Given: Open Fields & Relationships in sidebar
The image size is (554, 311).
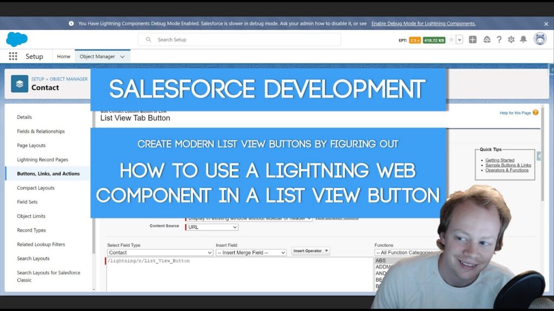Looking at the screenshot, I should [41, 131].
